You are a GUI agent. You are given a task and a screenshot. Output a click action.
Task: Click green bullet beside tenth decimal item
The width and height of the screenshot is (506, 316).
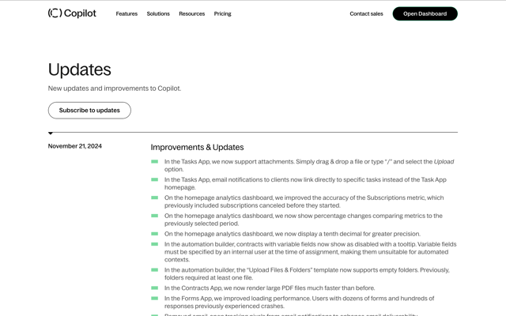click(155, 234)
